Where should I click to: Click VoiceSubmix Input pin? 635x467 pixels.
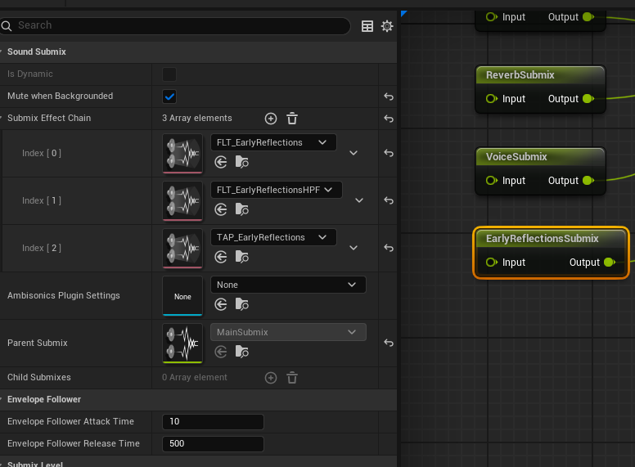coord(491,181)
